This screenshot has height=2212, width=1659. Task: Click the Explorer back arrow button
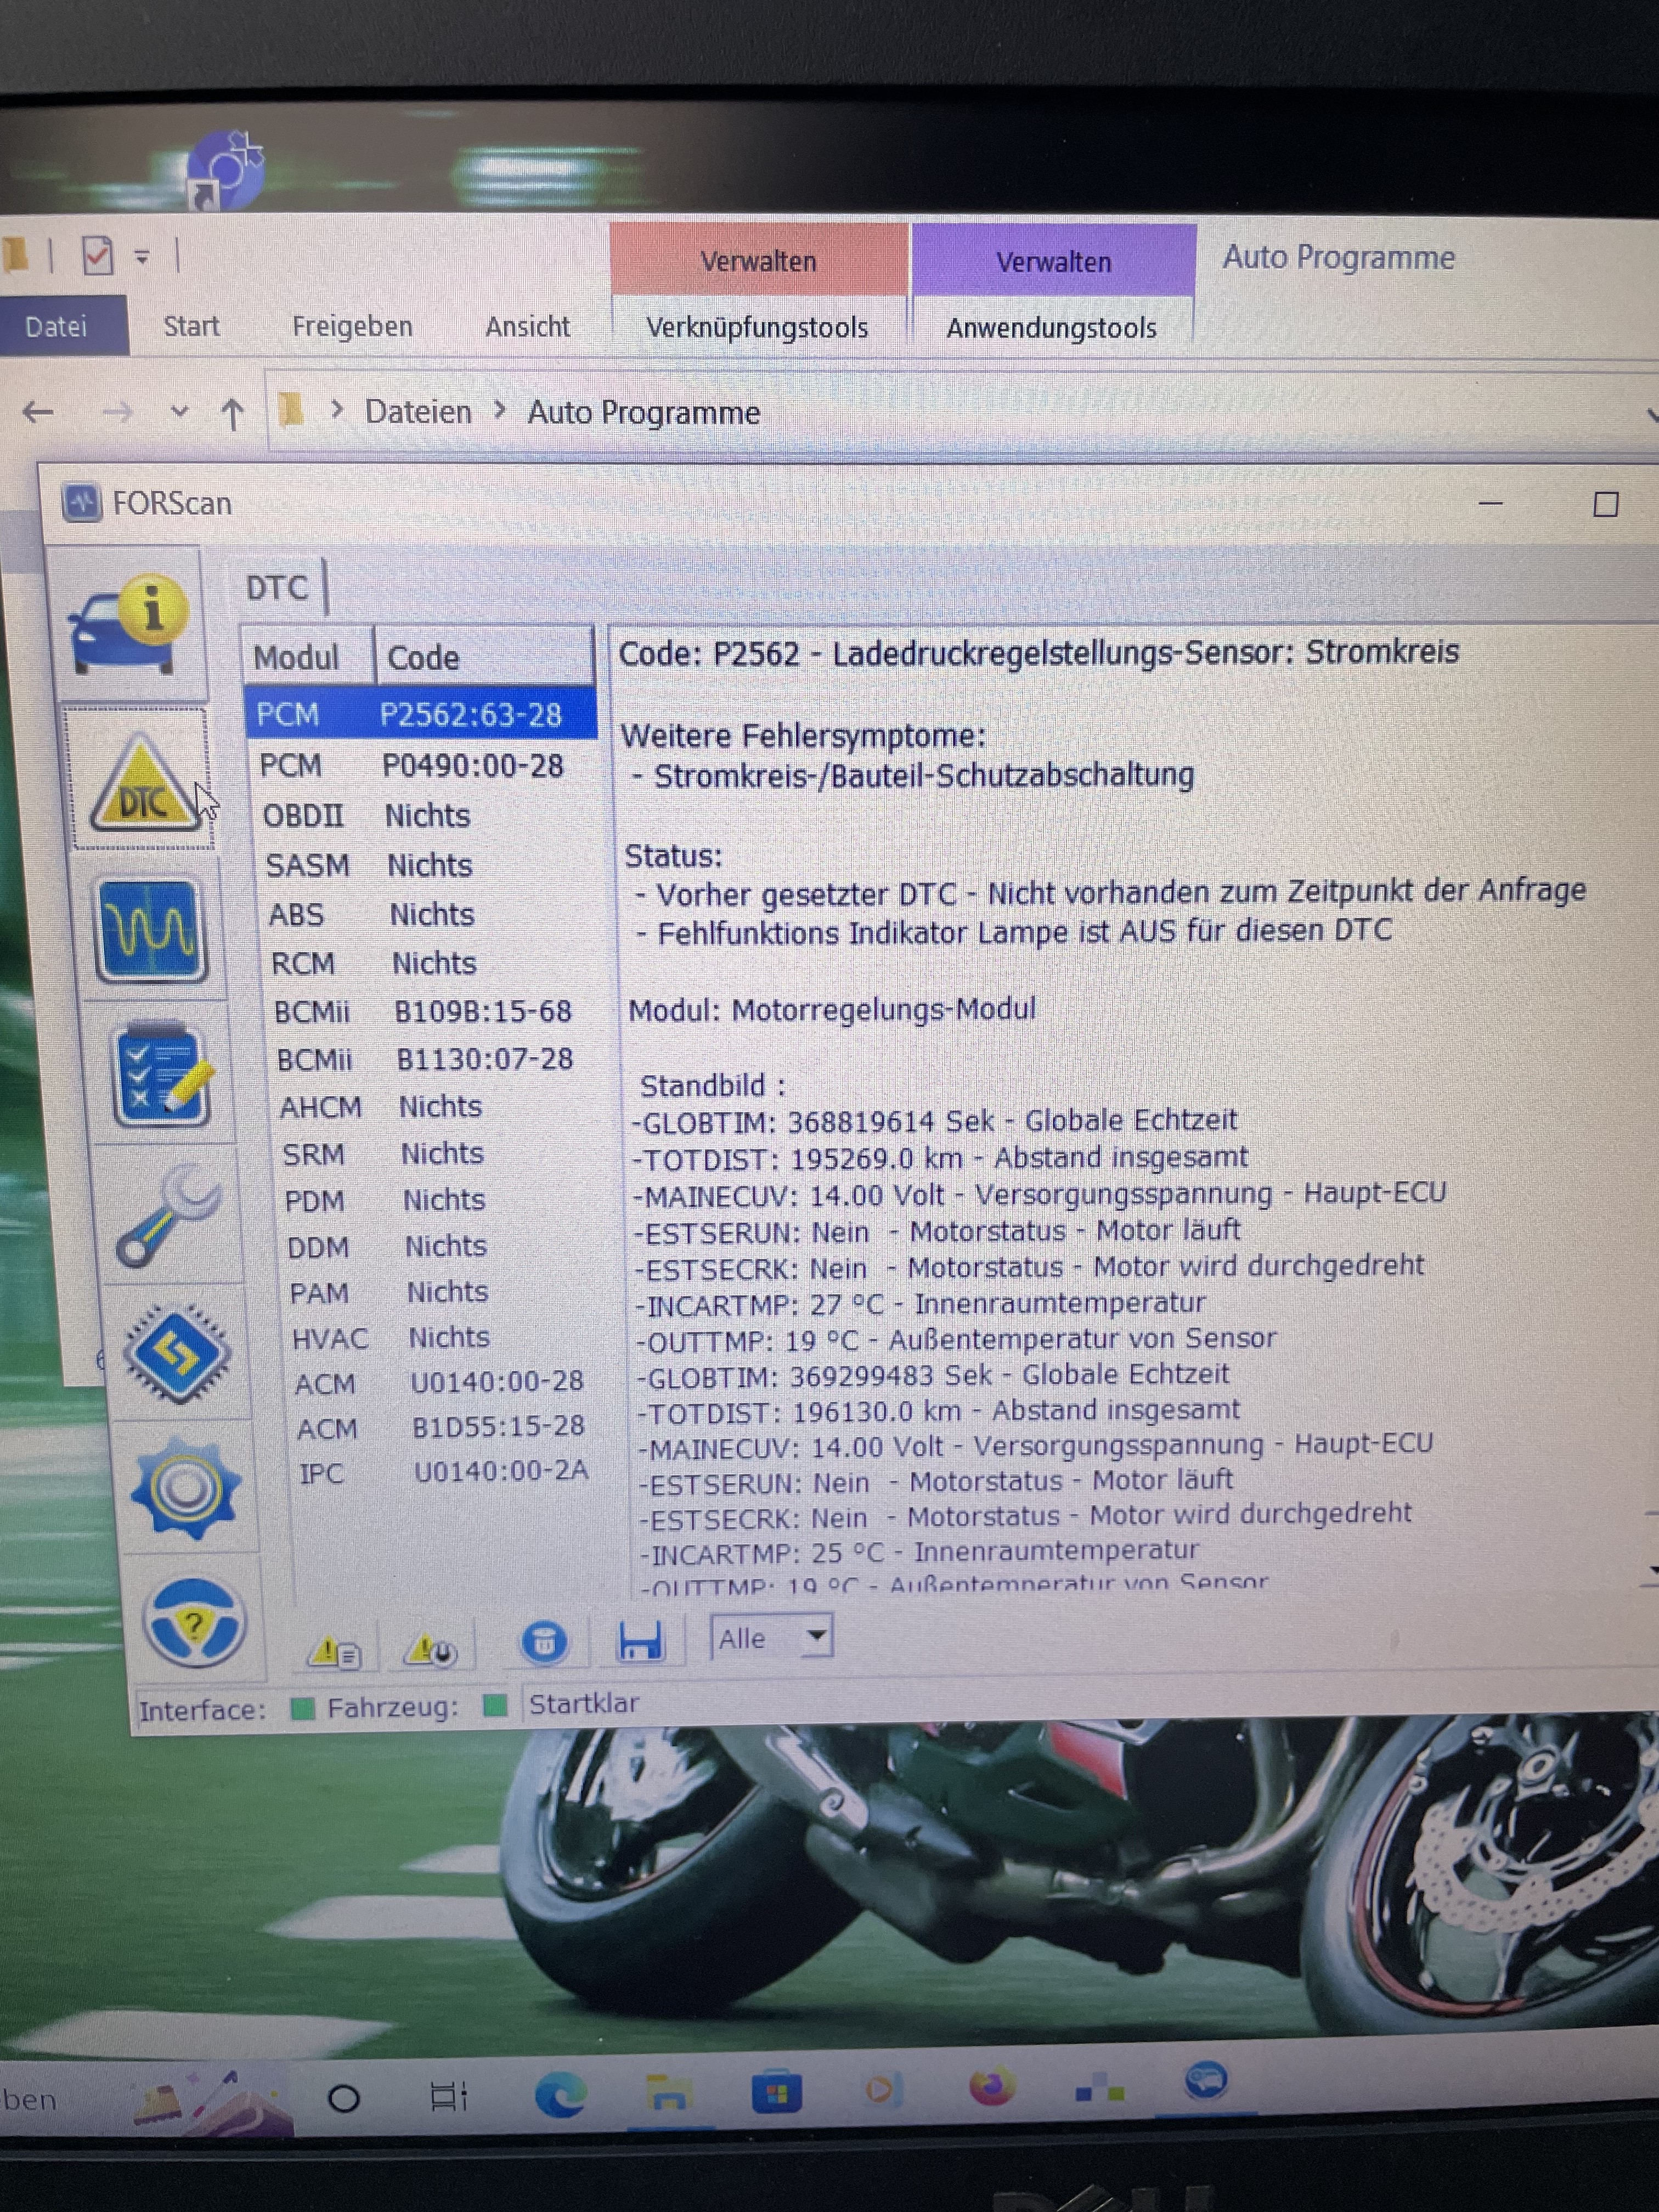[38, 412]
